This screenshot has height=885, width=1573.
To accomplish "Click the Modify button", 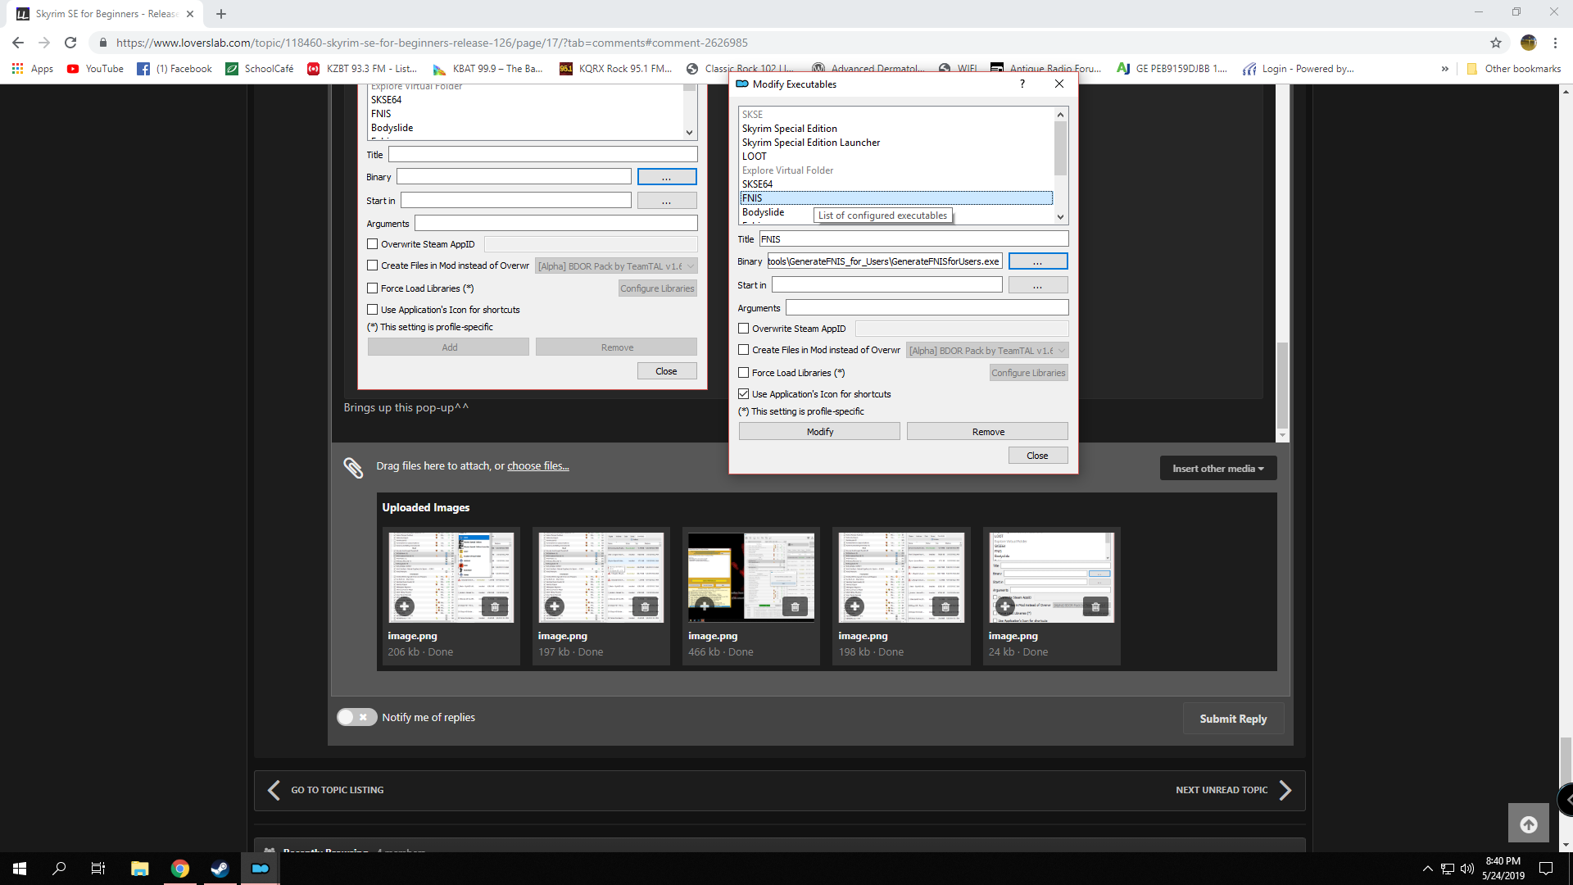I will (x=819, y=432).
